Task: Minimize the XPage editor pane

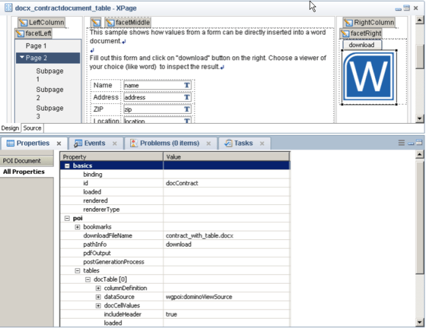Action: pos(398,9)
